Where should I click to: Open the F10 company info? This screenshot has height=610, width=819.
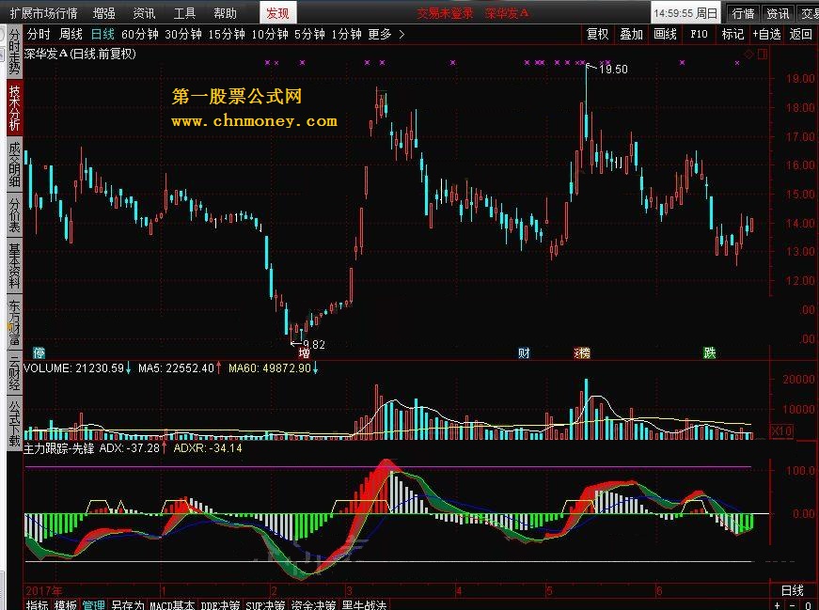699,35
